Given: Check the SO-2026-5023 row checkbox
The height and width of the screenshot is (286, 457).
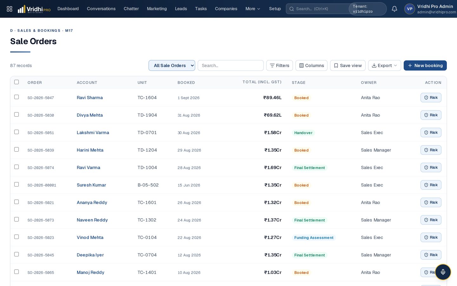Looking at the screenshot, I should [x=17, y=237].
